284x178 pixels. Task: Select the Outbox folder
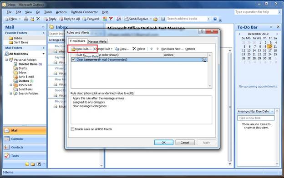click(x=24, y=81)
